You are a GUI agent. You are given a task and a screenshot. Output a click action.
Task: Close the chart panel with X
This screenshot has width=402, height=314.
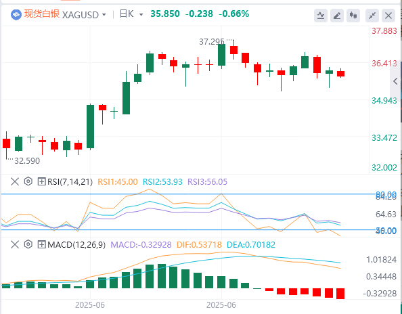point(388,16)
